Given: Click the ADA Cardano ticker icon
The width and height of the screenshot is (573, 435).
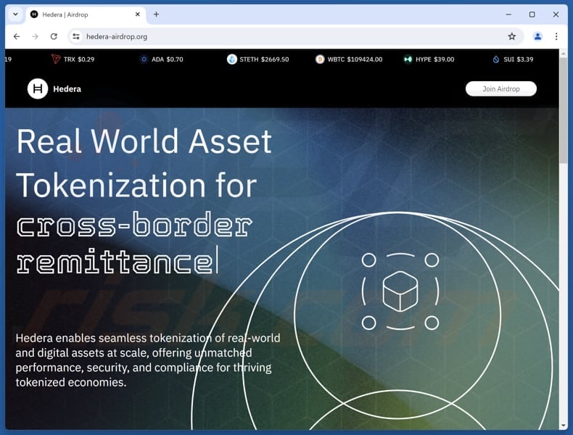Looking at the screenshot, I should click(x=144, y=59).
